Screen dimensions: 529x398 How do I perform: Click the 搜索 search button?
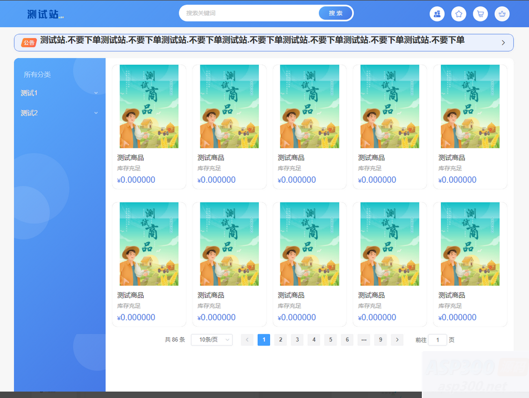[336, 13]
